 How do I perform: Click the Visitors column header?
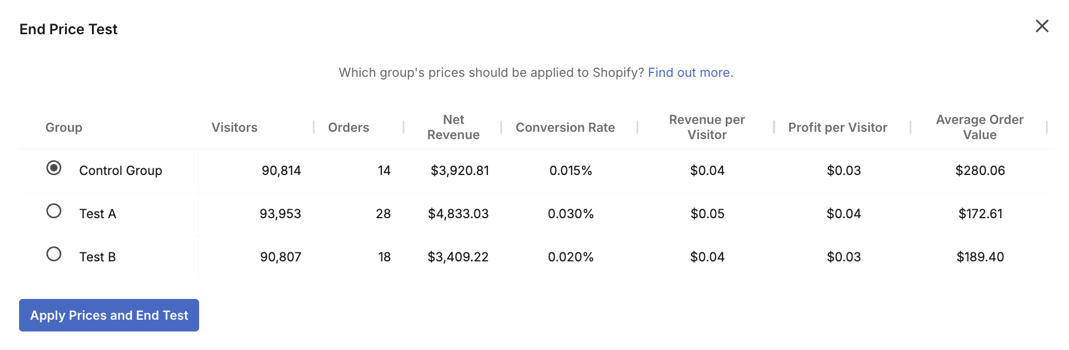point(234,127)
